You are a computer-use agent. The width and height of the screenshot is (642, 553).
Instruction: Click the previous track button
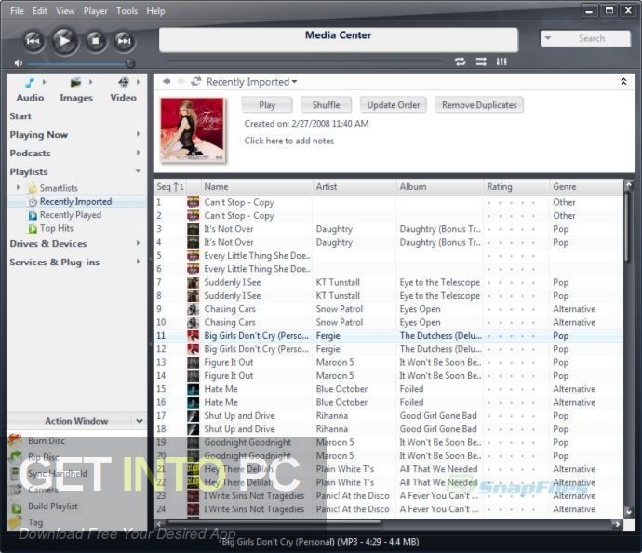point(33,41)
